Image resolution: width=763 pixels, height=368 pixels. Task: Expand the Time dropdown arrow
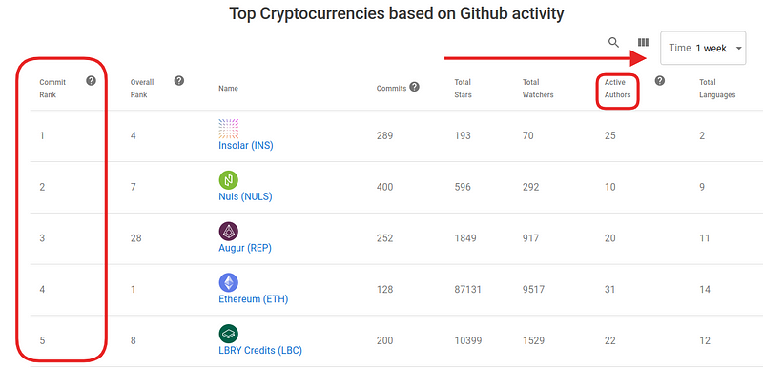[738, 48]
